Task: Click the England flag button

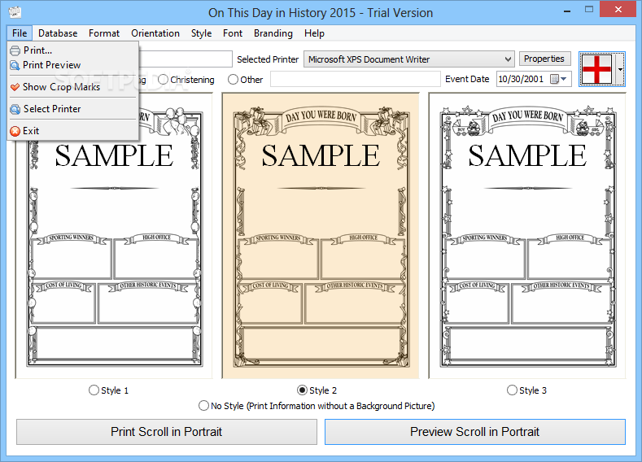Action: click(597, 69)
